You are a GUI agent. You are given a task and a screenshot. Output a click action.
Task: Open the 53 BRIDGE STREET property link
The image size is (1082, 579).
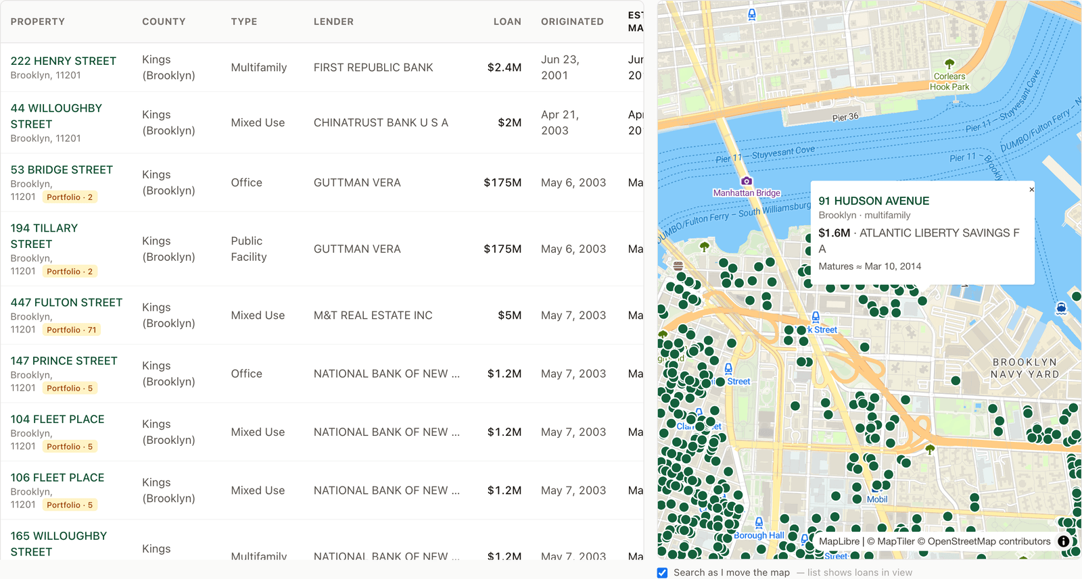click(62, 170)
